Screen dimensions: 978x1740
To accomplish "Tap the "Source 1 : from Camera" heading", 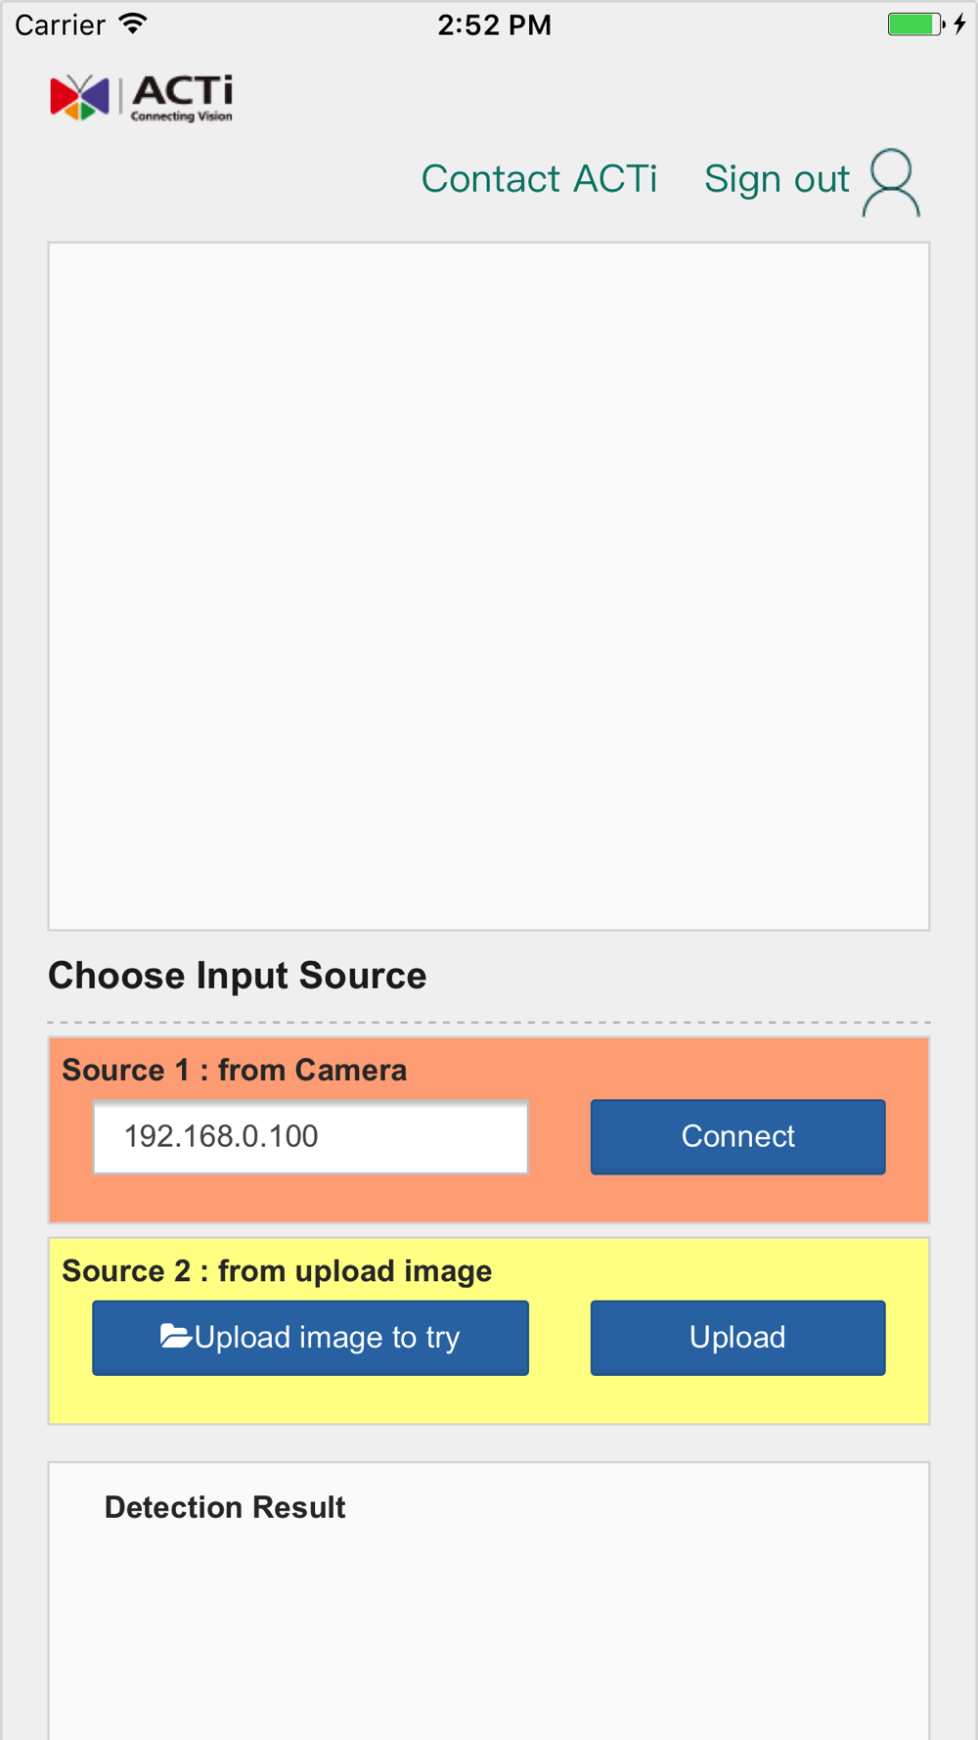I will (235, 1070).
